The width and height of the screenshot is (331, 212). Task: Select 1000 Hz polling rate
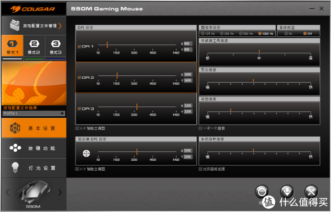tap(260, 34)
